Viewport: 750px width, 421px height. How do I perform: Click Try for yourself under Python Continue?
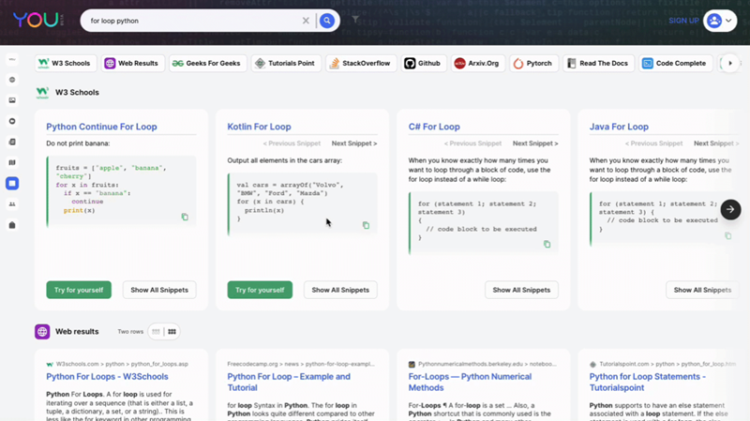coord(79,290)
